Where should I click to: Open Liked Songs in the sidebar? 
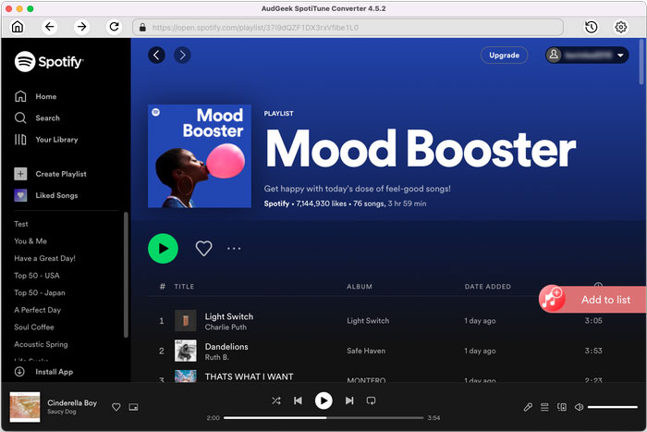[46, 195]
